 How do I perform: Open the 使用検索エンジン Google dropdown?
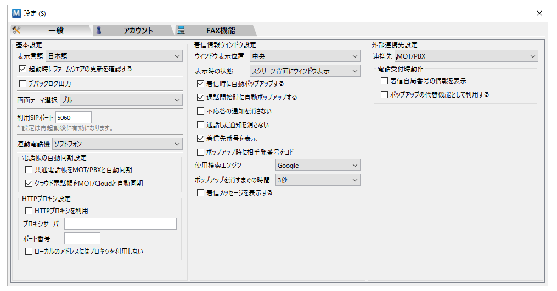tap(317, 166)
